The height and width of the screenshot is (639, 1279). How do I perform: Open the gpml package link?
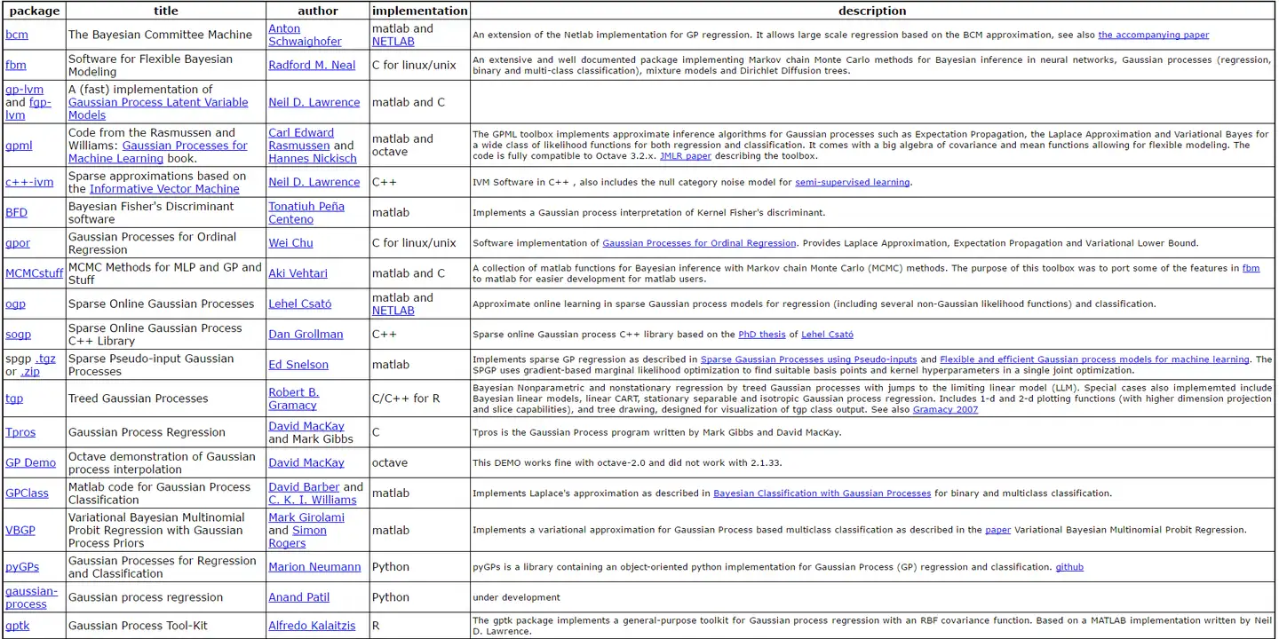(19, 146)
